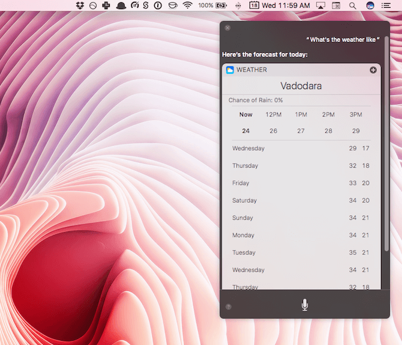Screen dimensions: 402x345
Task: Open Notification Center list icon
Action: pos(386,5)
